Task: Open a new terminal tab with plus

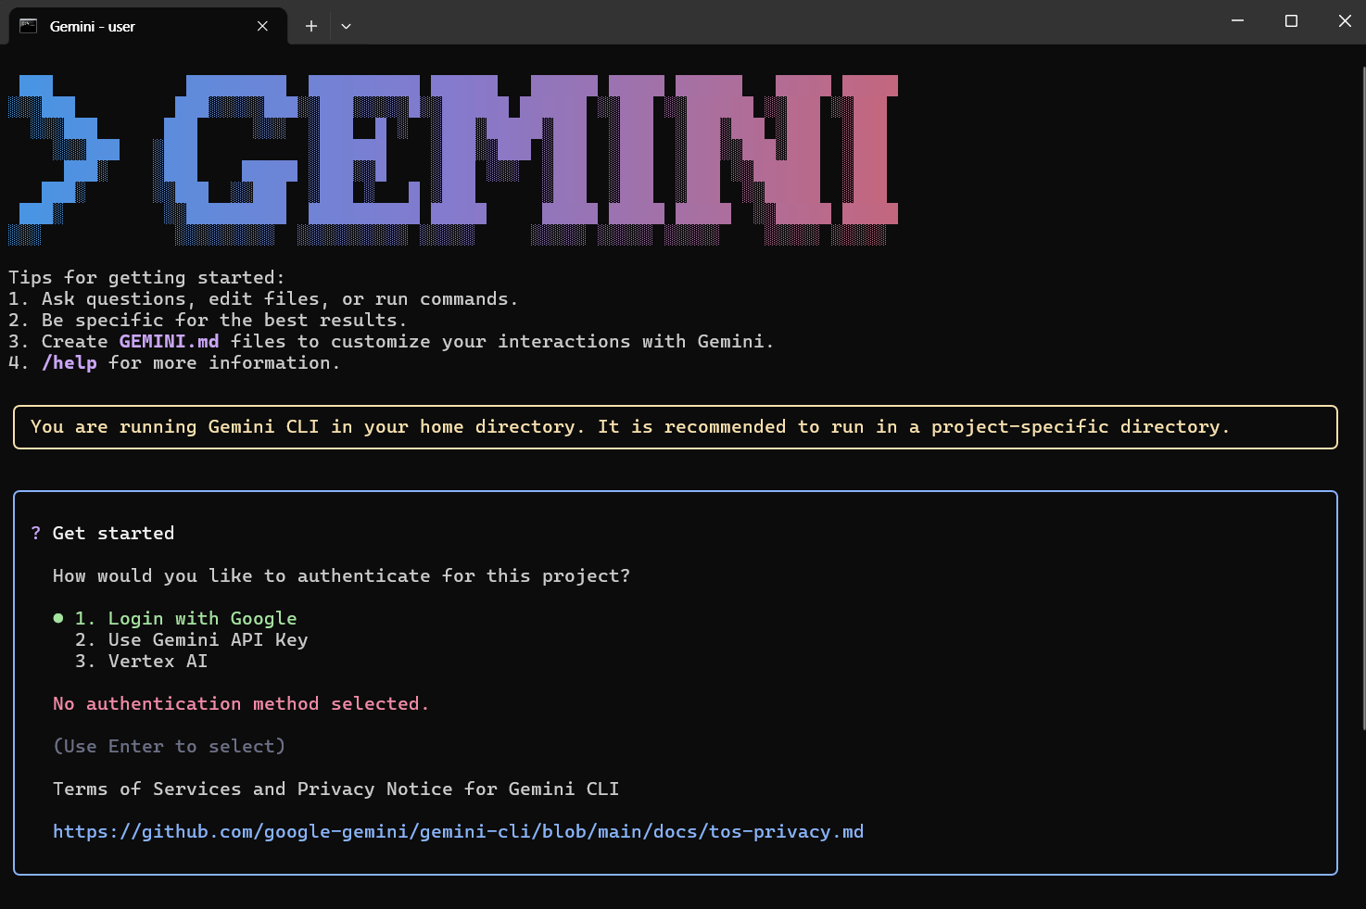Action: [311, 26]
